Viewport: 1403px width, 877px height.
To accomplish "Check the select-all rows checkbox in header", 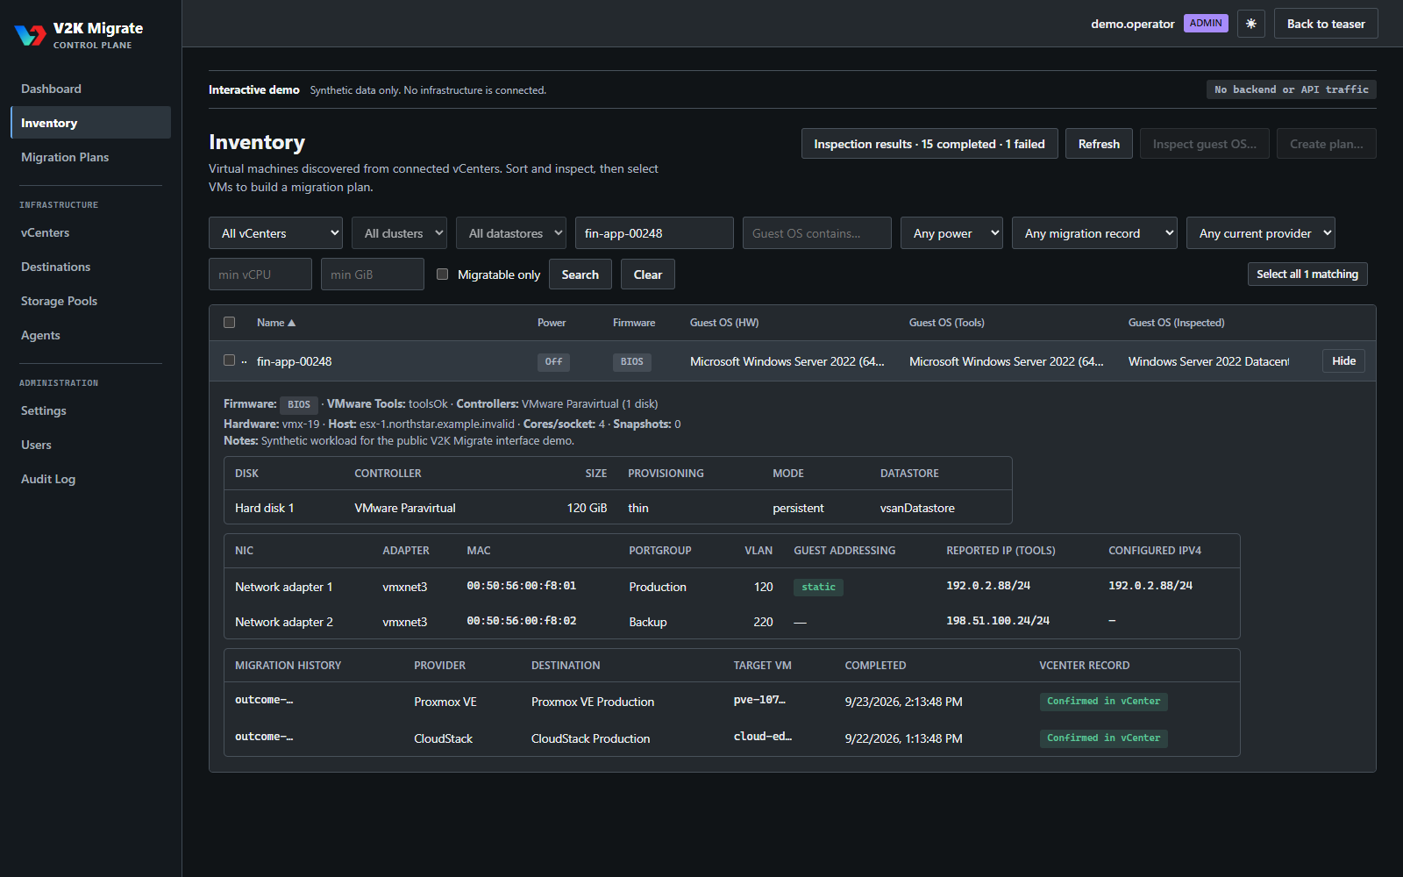I will click(230, 322).
